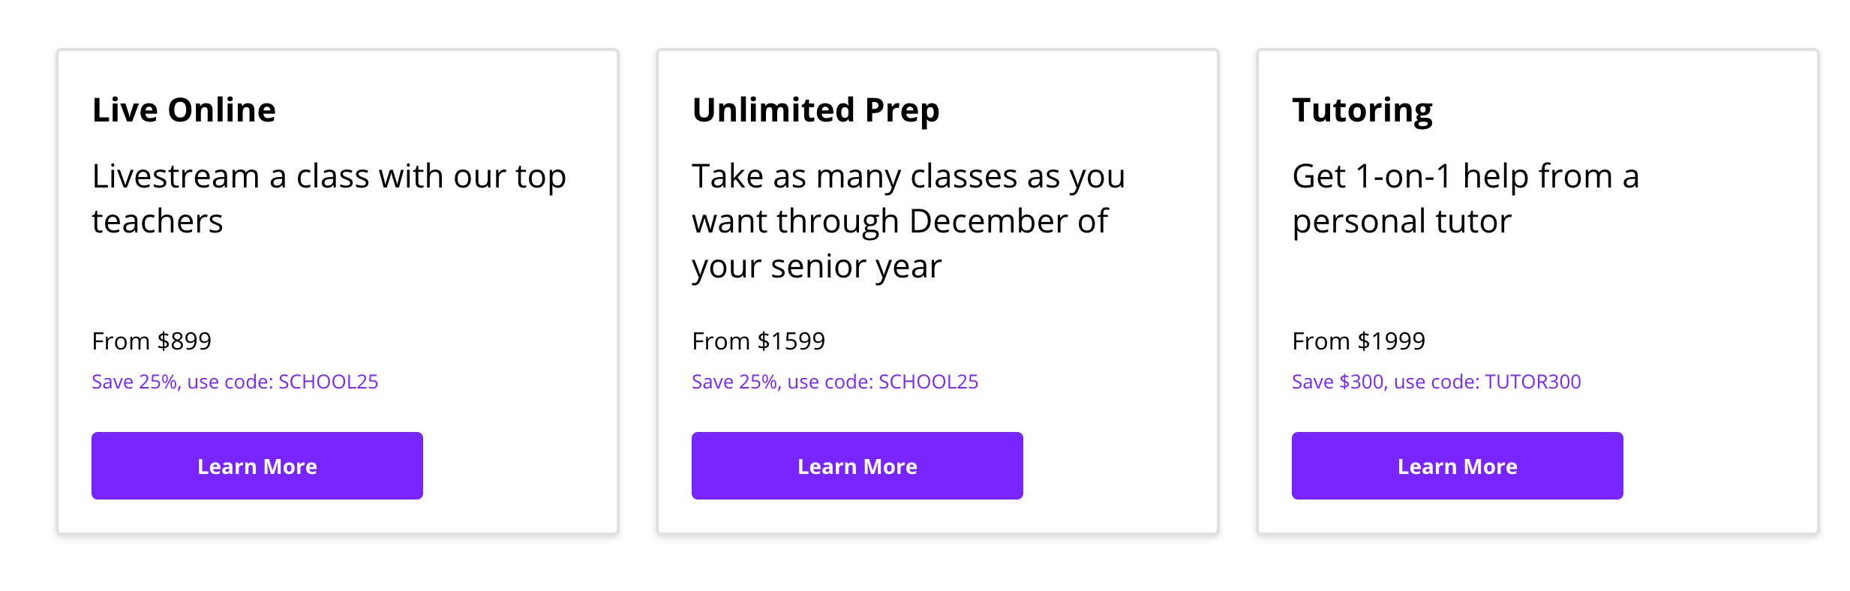Viewport: 1850px width, 591px height.
Task: Click the unlimited classes description text
Action: (x=908, y=220)
